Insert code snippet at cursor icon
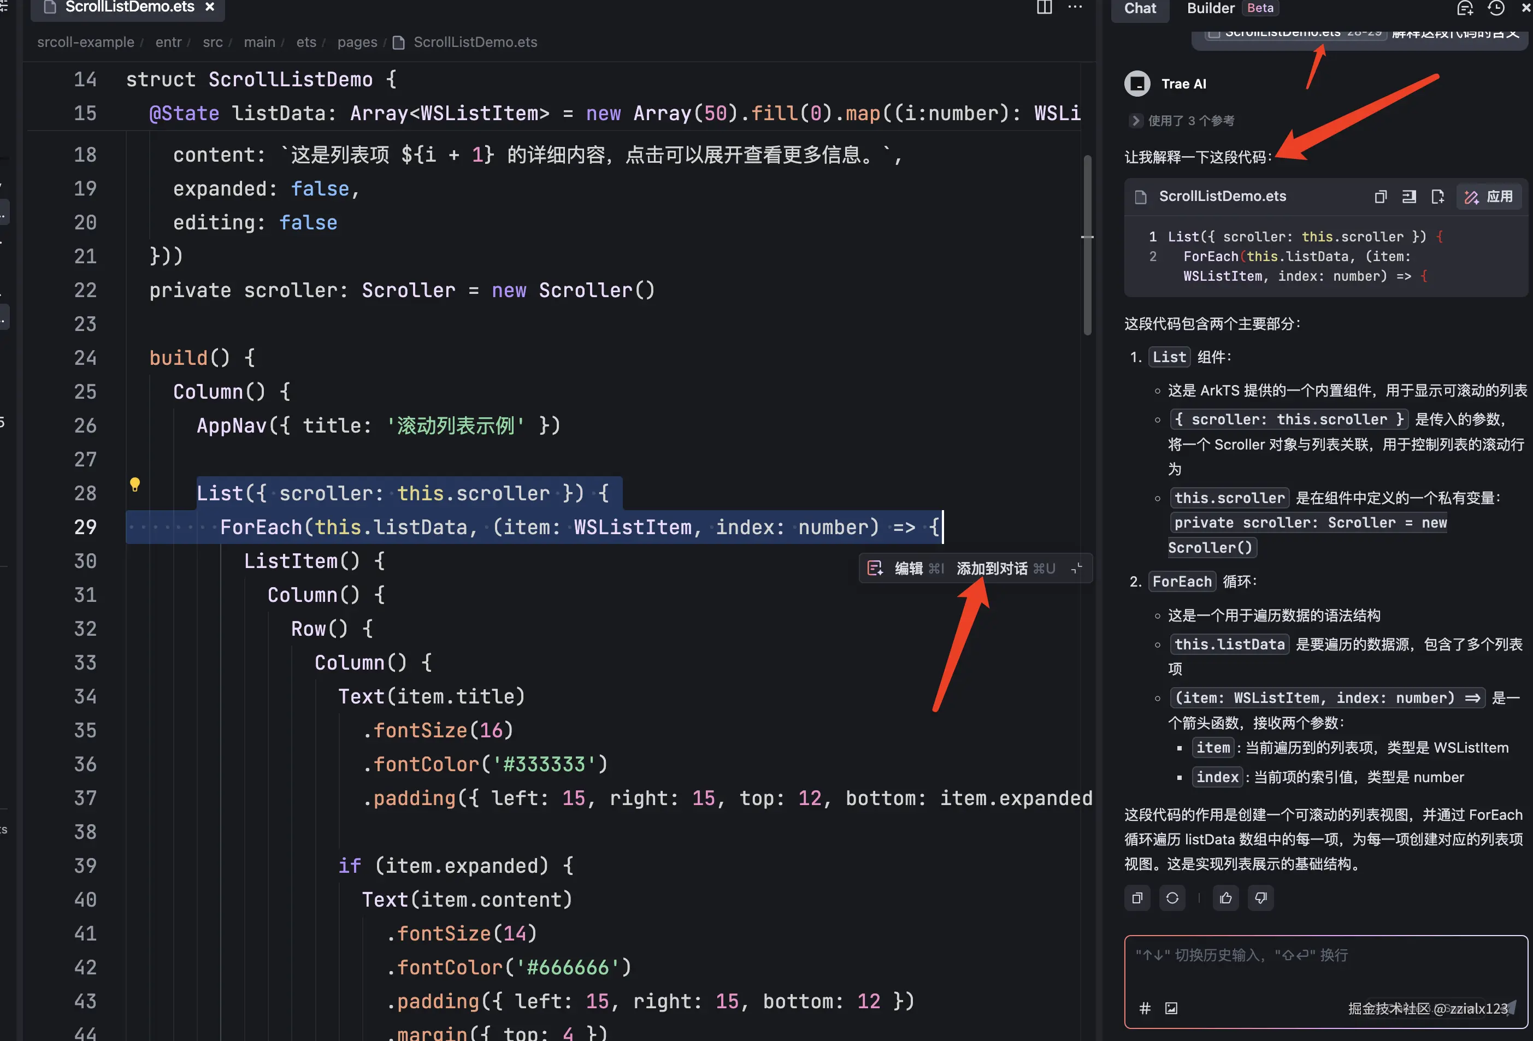This screenshot has height=1041, width=1533. 1408,197
